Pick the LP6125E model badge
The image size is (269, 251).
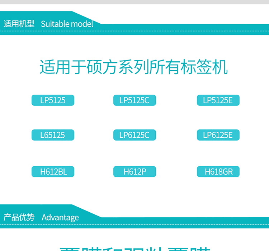[x=218, y=135]
